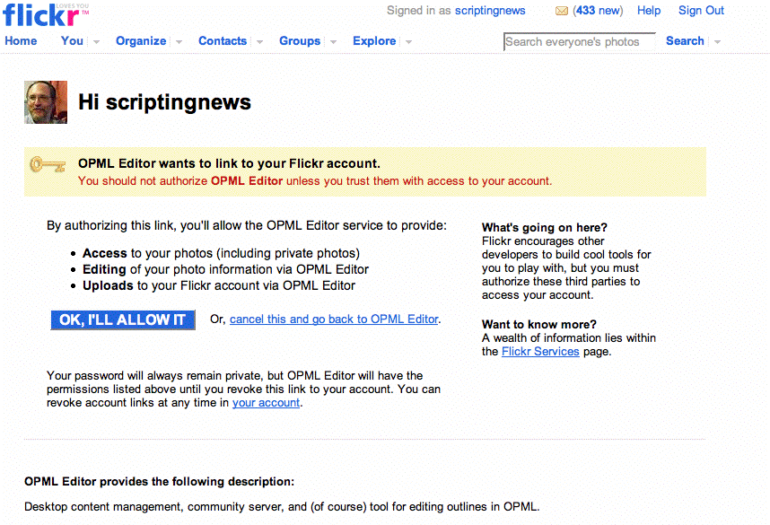Viewport: 770px width, 525px height.
Task: Go to the Home menu item
Action: click(21, 41)
